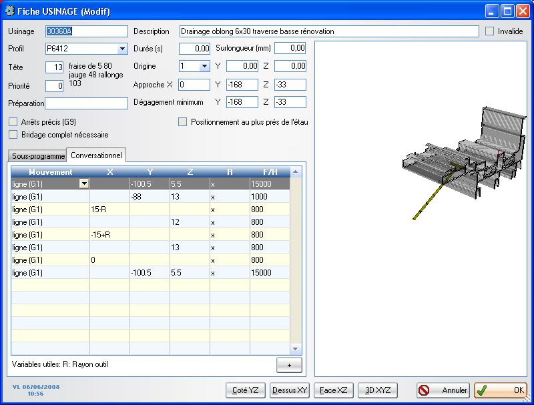Viewport: 534px width, 405px height.
Task: Click the Usinage input field 30360A
Action: [x=87, y=31]
